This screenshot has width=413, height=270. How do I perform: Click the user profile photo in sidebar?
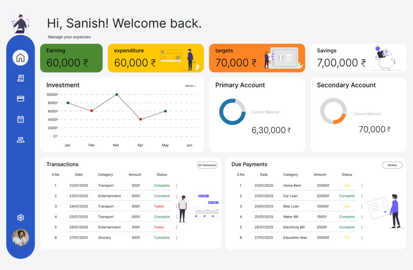coord(21,238)
